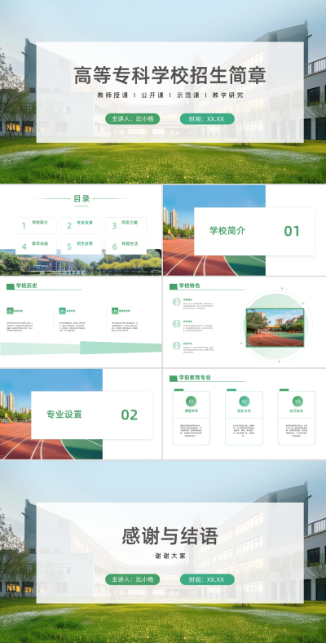
Task: Click the 01 outlined circle in 学校特色
Action: coord(177,302)
